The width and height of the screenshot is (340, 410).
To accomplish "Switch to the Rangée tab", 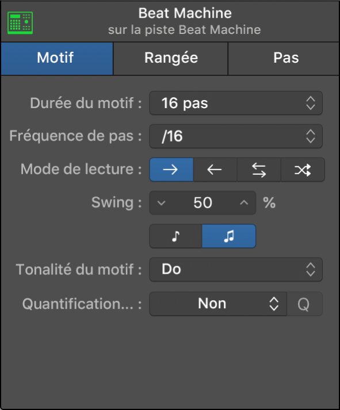I will [170, 59].
